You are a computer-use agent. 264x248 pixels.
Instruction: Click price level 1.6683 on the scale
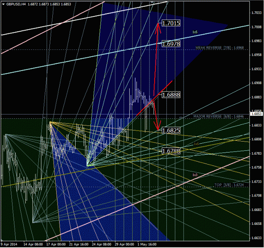click(x=256, y=210)
